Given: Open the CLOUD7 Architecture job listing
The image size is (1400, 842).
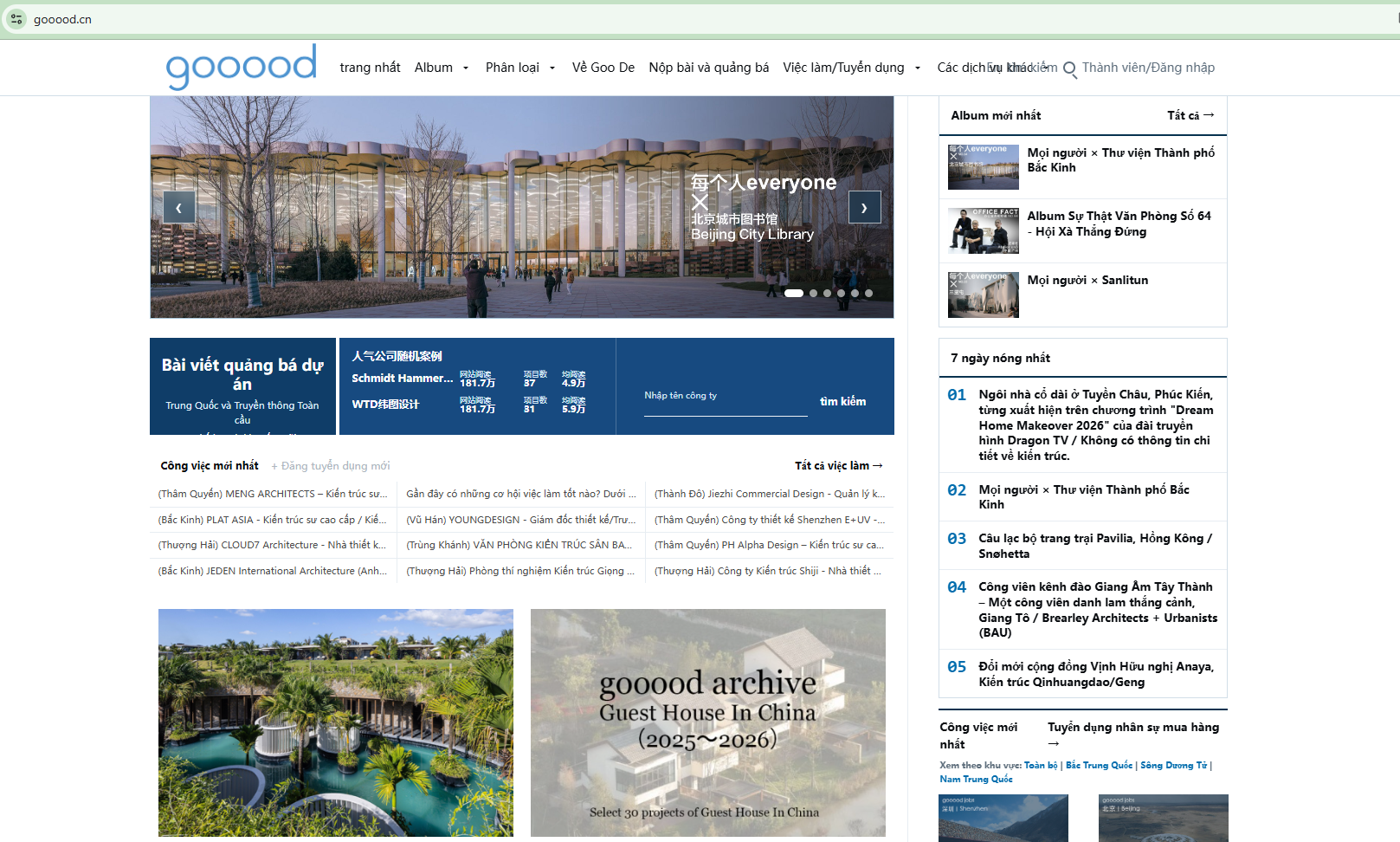Looking at the screenshot, I should click(x=273, y=545).
